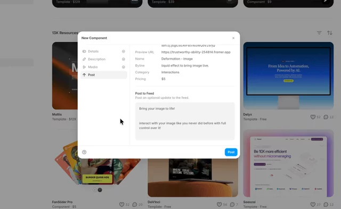Screen dimensions: 341x209
Task: Click the Saaszai template title
Action: click(249, 202)
